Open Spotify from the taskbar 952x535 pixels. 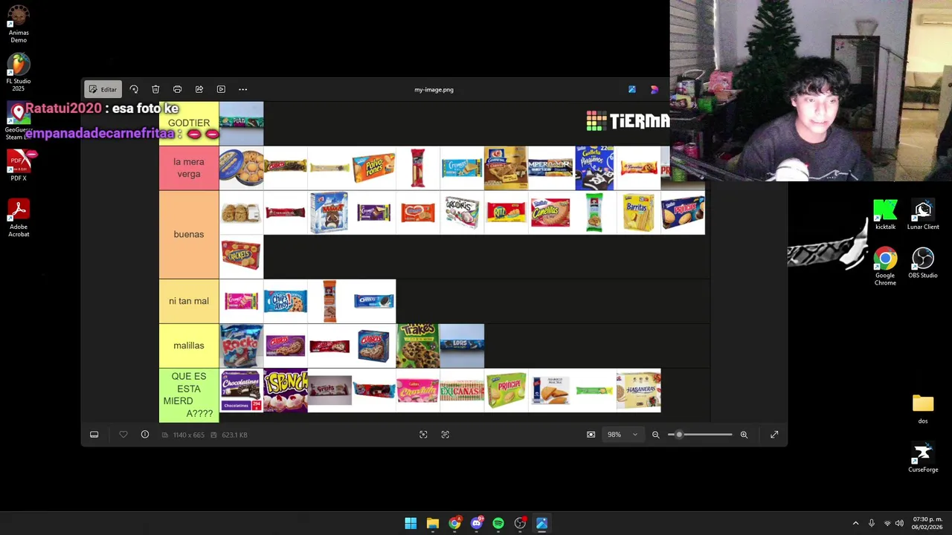coord(498,523)
